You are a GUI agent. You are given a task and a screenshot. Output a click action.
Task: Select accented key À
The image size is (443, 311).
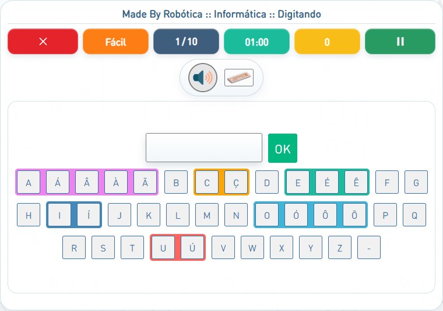116,182
